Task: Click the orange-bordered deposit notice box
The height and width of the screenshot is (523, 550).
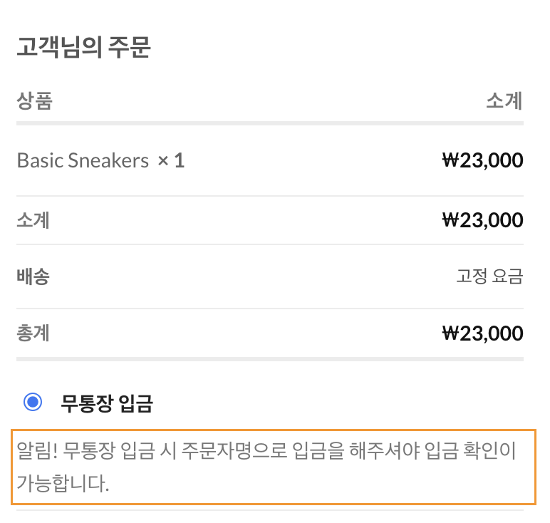Action: pos(273,467)
